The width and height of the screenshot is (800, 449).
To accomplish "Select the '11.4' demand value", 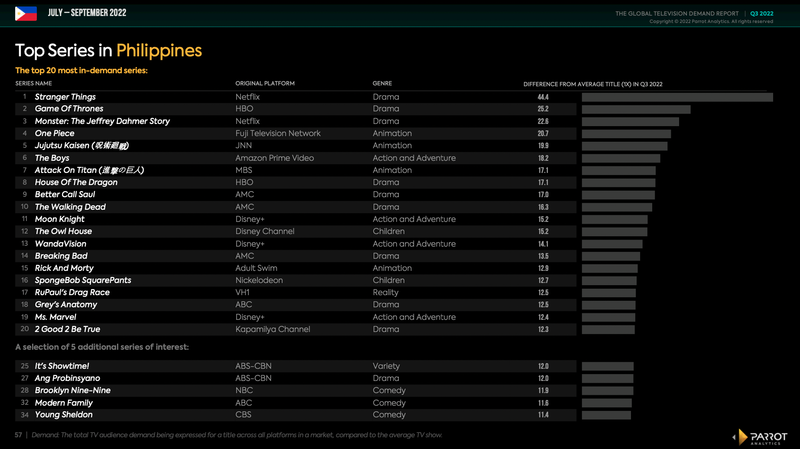I will [x=543, y=415].
